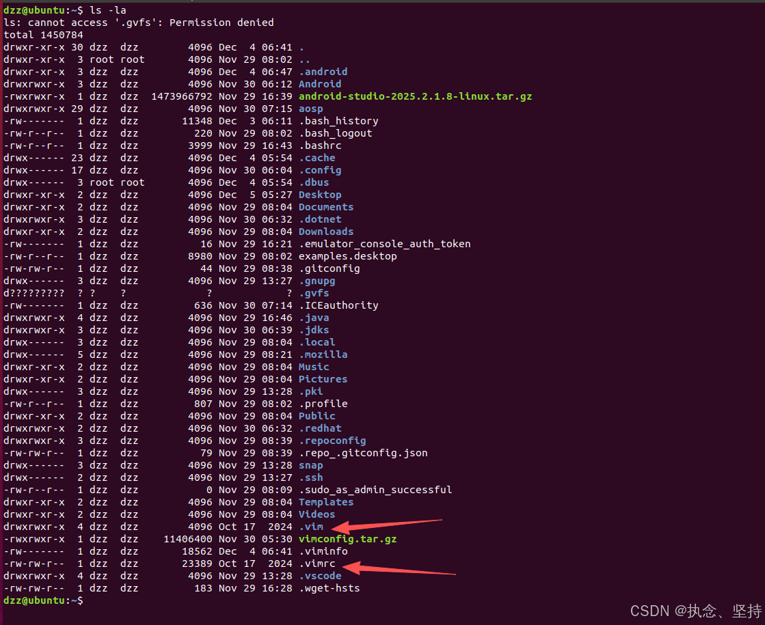
Task: Select the .java directory name
Action: click(314, 318)
